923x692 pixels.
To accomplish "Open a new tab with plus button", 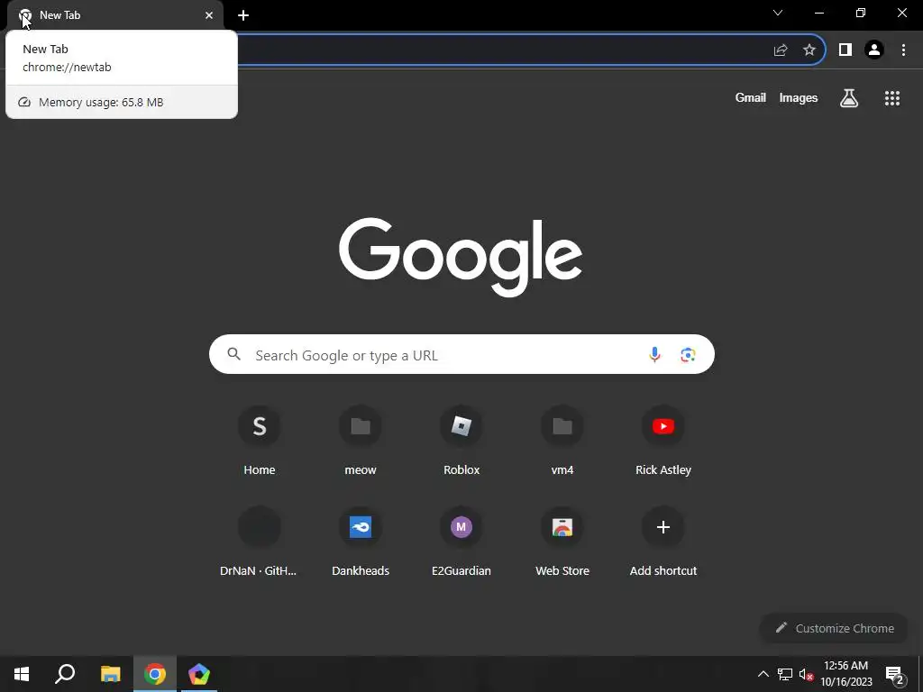I will pos(243,15).
